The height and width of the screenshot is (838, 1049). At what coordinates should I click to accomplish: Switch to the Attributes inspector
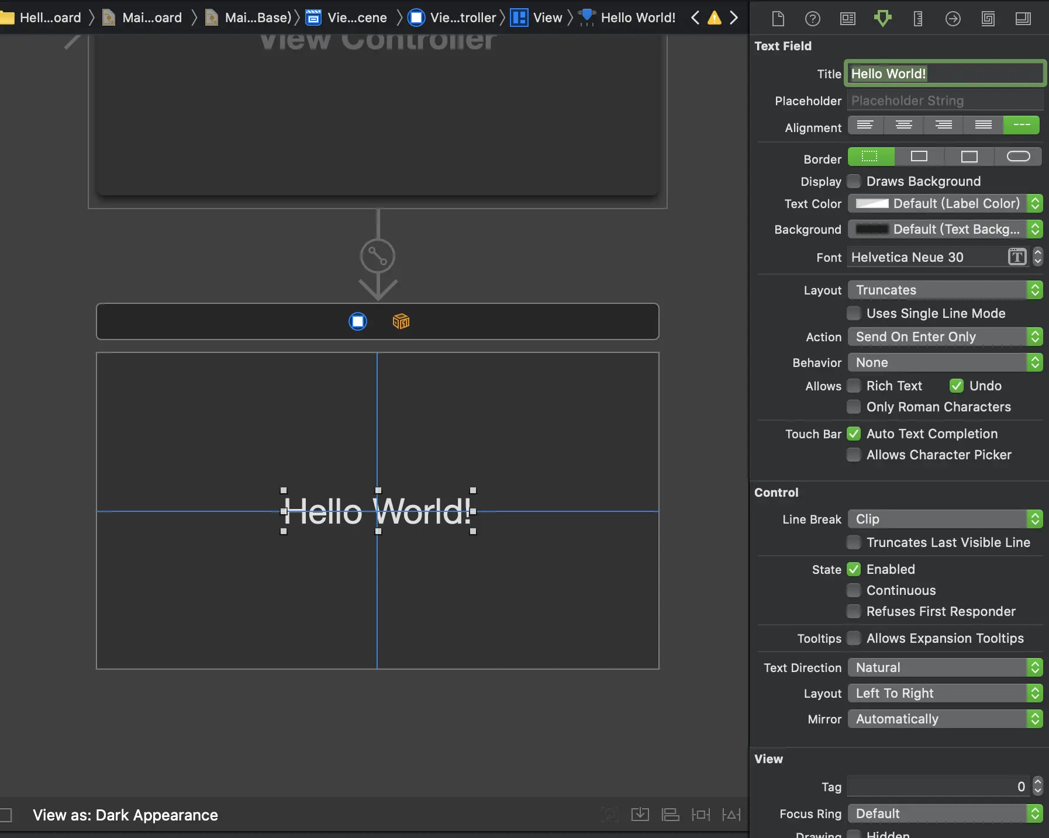(883, 19)
